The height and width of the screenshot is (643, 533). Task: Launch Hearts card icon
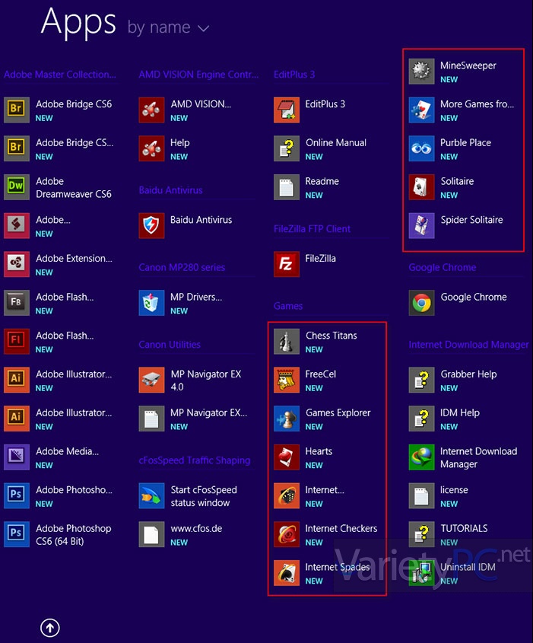pyautogui.click(x=287, y=457)
